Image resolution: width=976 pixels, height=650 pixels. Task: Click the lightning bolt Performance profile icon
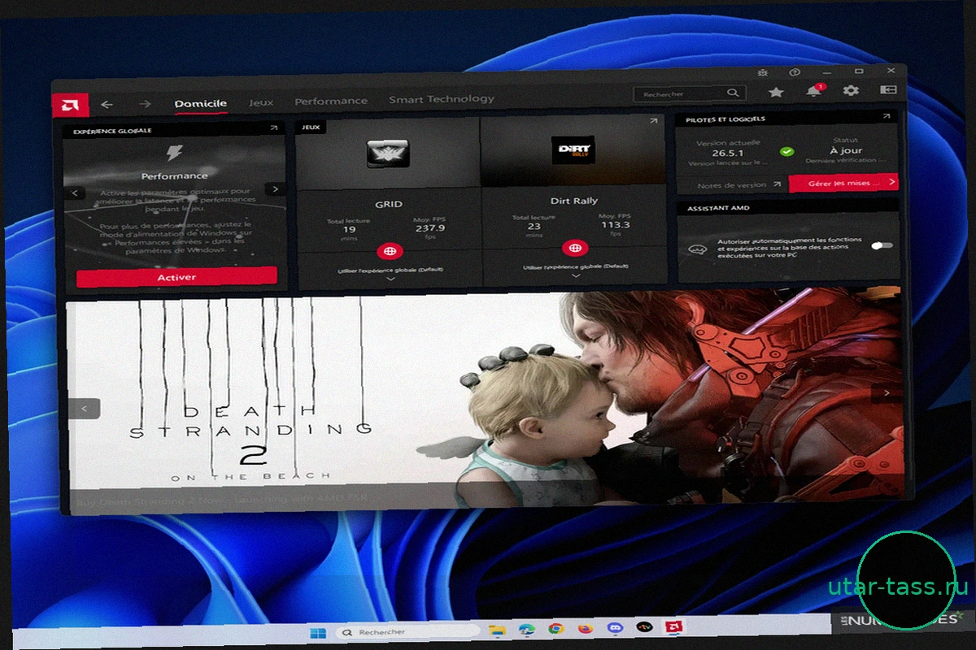(x=174, y=153)
